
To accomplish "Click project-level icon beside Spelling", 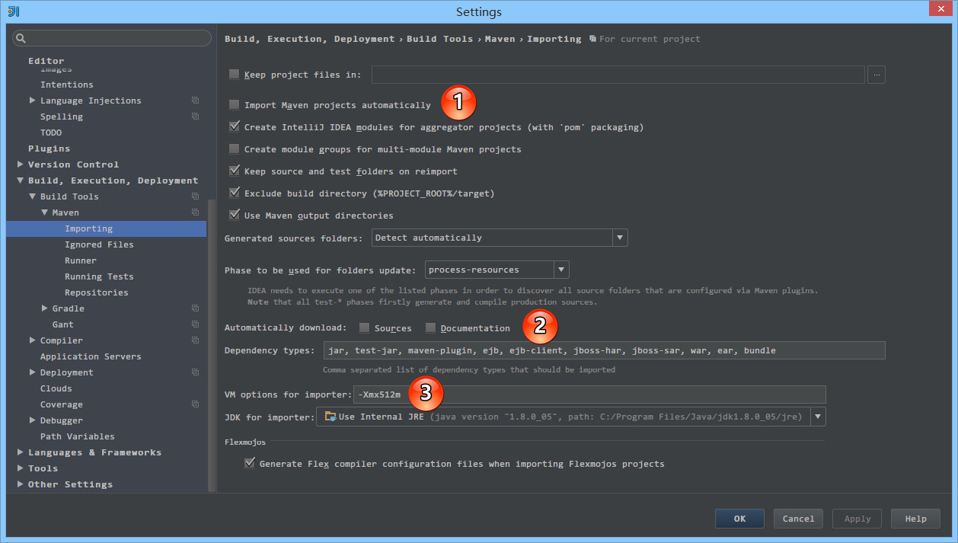I will pyautogui.click(x=195, y=117).
